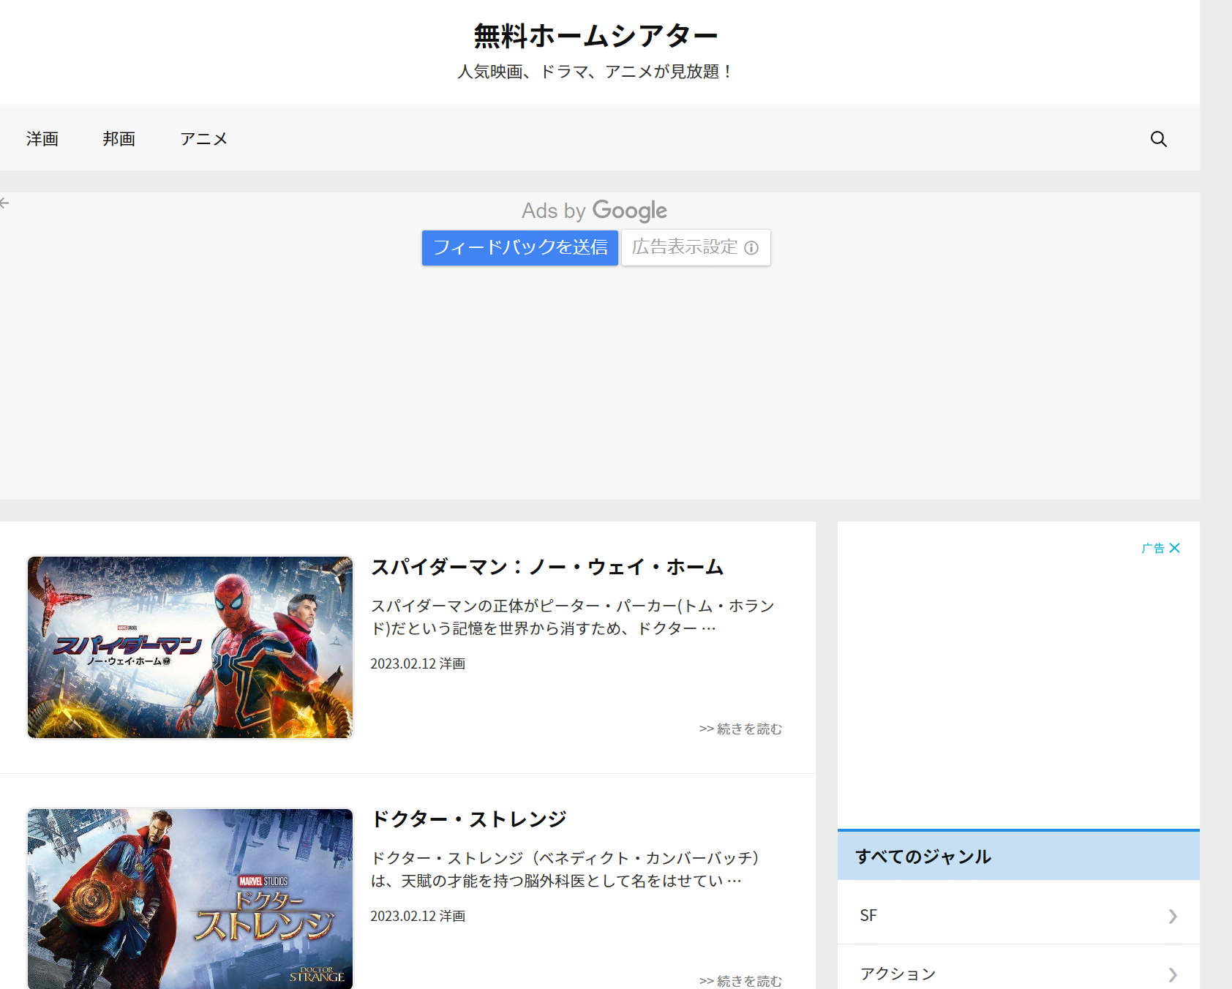Screen dimensions: 1232x989
Task: Open the アニメ menu item
Action: point(204,139)
